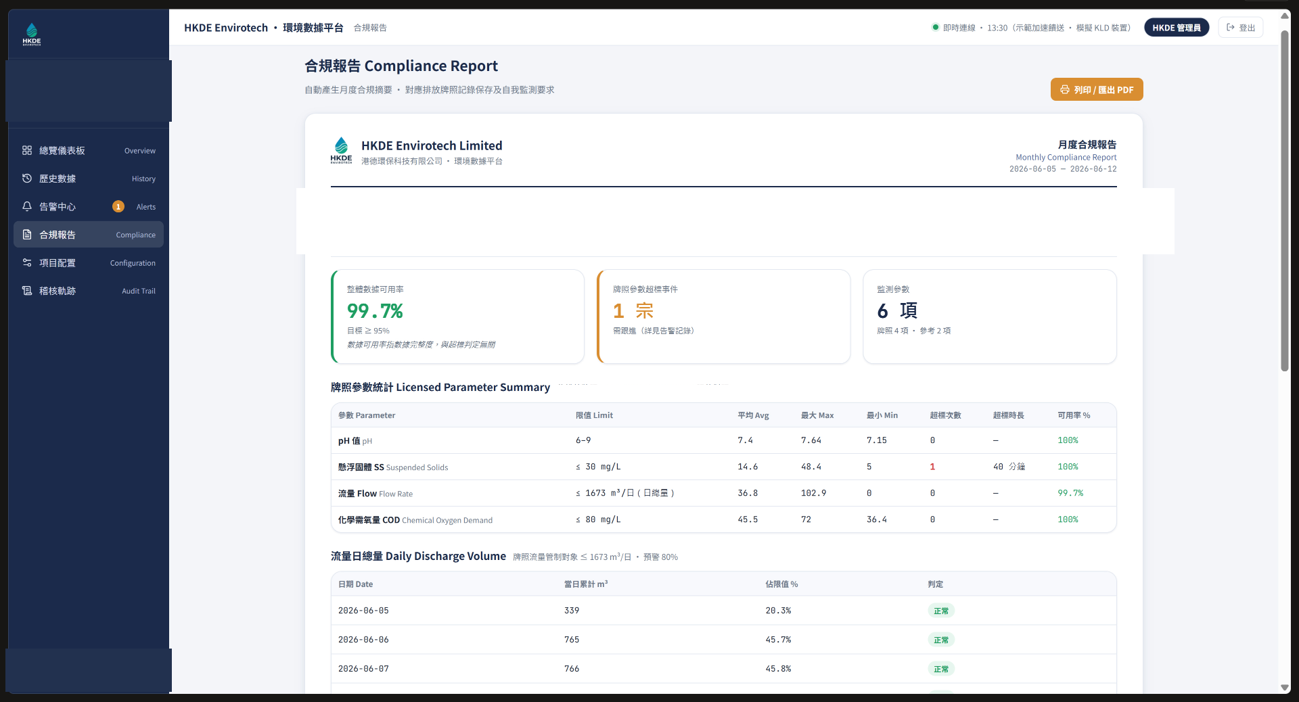Select the 合規報告 Compliance menu item
1299x702 pixels.
point(89,235)
